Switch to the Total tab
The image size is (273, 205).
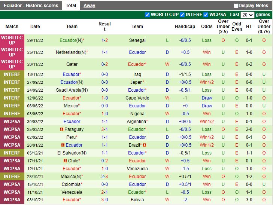click(x=71, y=6)
